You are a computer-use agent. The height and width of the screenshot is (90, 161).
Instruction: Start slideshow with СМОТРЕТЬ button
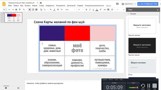click(x=127, y=4)
